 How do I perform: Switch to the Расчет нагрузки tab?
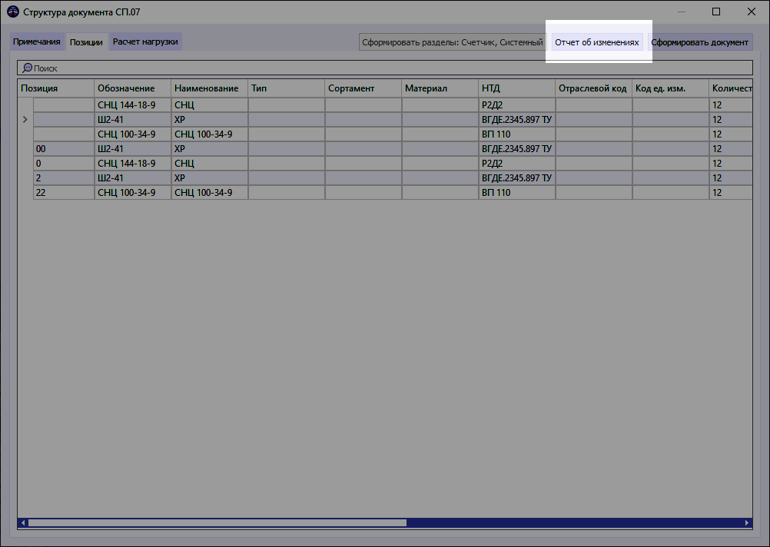[x=145, y=41]
